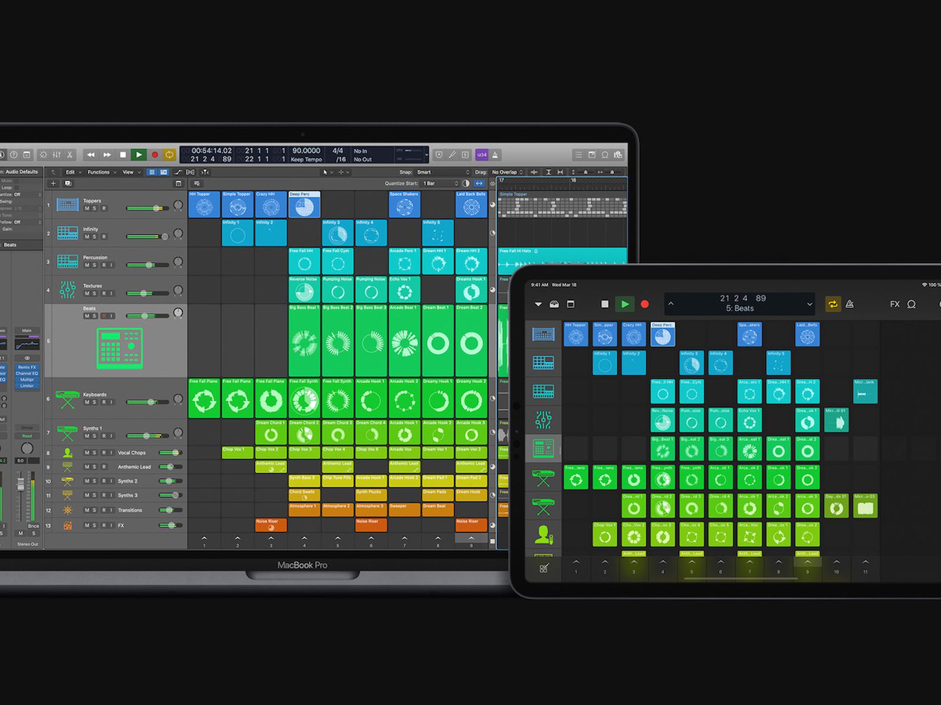Stop playback in Logic Pro transport
Viewport: 941px width, 705px height.
[x=123, y=155]
